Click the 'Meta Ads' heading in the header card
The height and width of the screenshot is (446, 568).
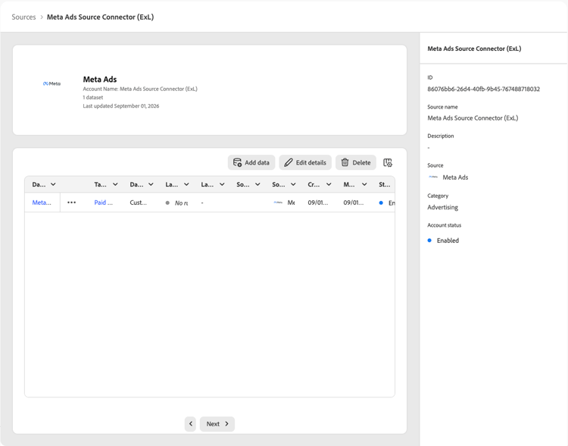[x=100, y=79]
